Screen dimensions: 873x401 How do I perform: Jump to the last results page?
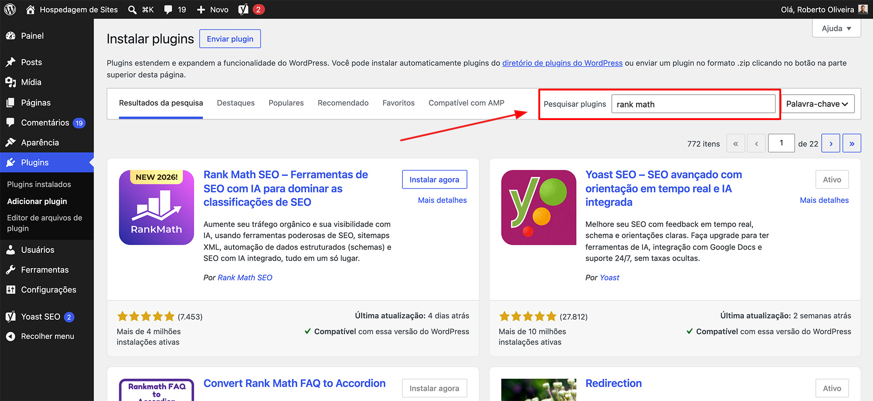[852, 143]
